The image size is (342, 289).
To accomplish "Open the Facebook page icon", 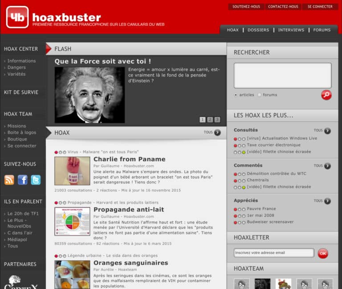I will pos(22,180).
